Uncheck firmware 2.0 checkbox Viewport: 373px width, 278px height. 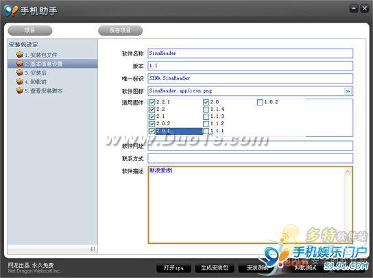coord(206,103)
